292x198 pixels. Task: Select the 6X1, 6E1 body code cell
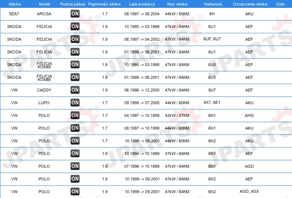212,102
